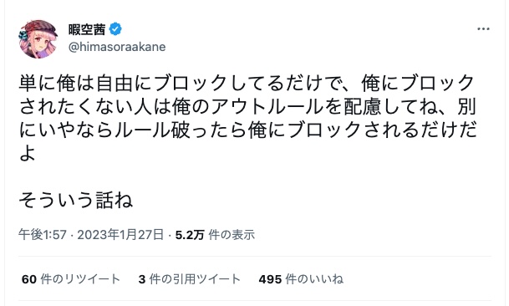Click the tweet line starting にいやならルール
Screen dimensions: 509x306
pos(248,130)
